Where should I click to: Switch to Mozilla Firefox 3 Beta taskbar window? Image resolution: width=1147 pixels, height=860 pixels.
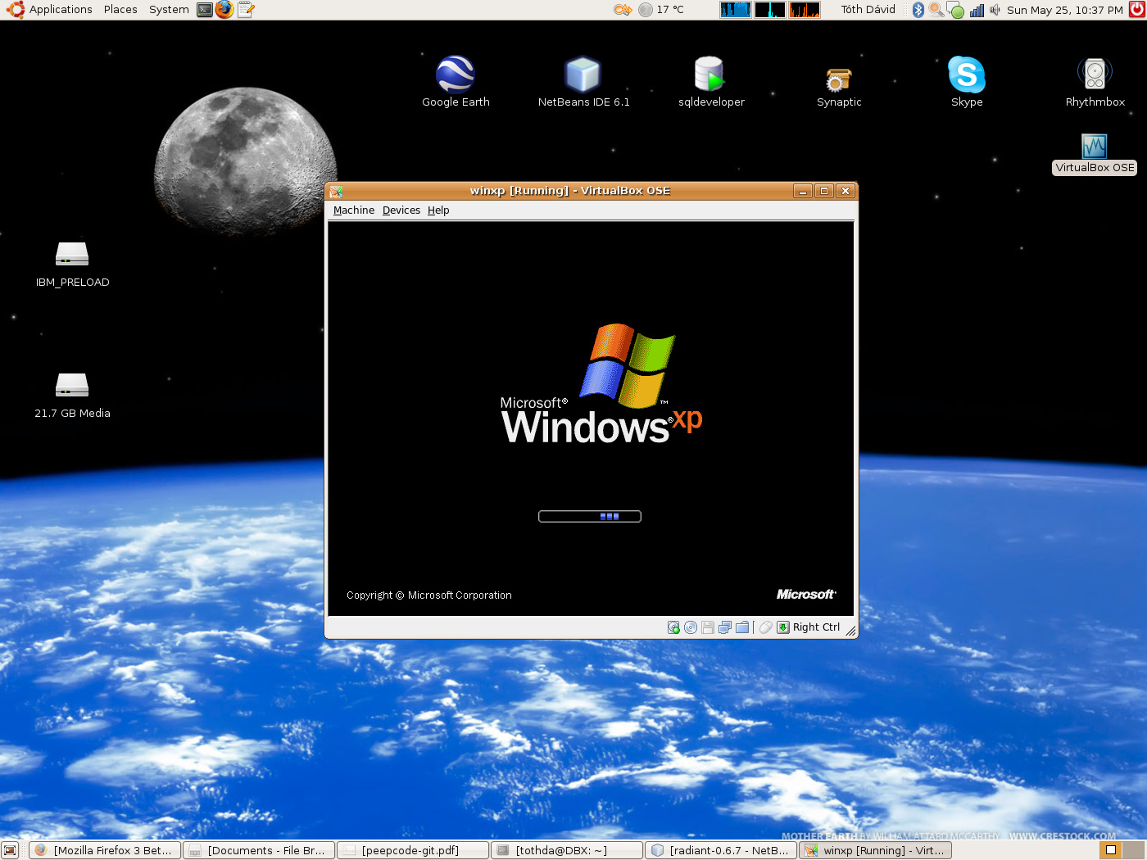(x=105, y=850)
